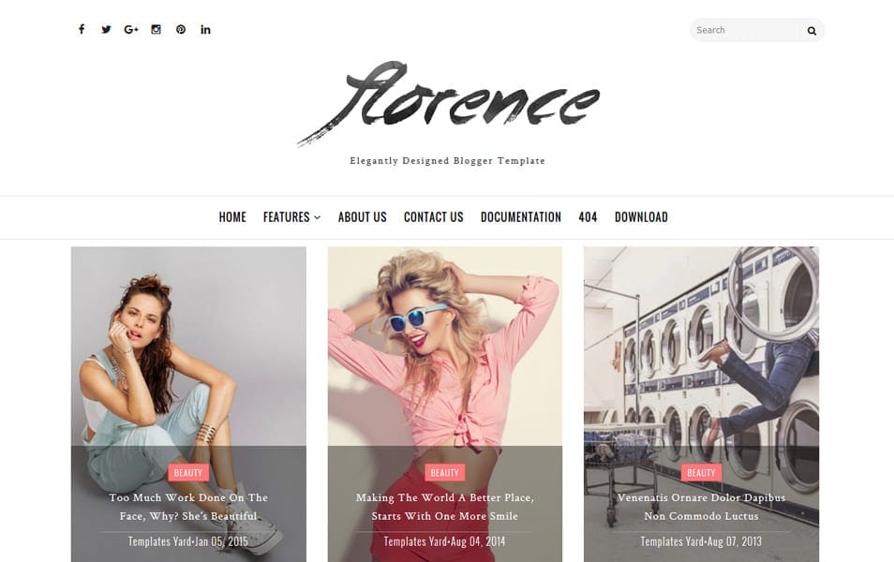Go to the CONTACT US menu item

(x=433, y=216)
